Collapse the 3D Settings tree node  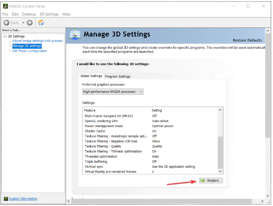(x=5, y=36)
